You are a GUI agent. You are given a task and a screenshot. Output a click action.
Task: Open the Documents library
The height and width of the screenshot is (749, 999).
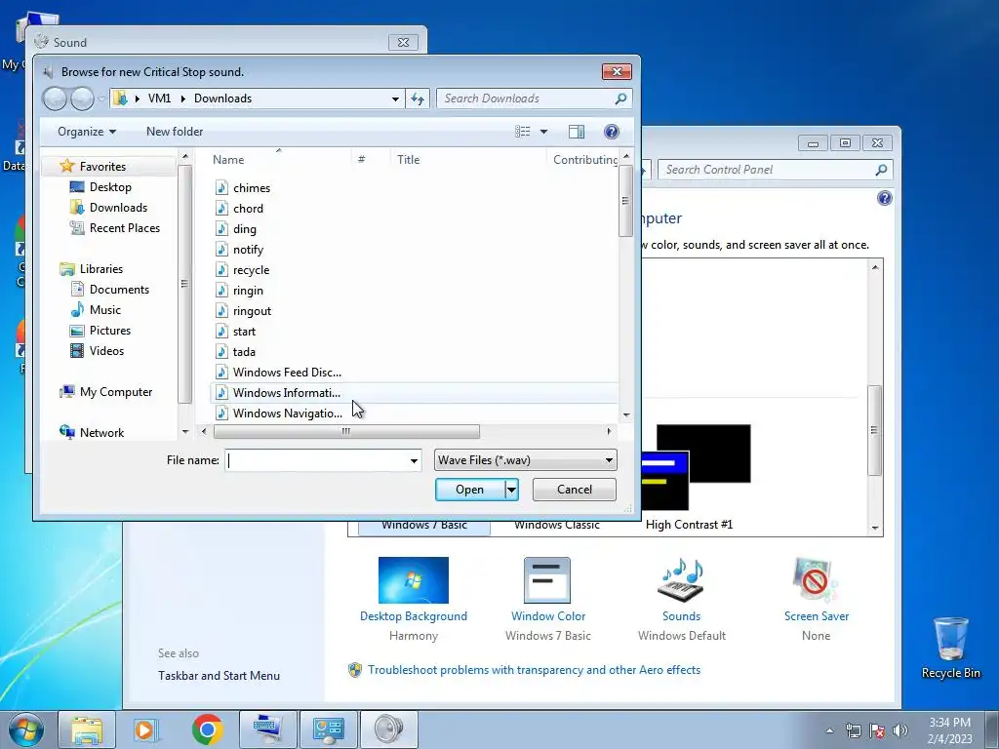point(119,289)
